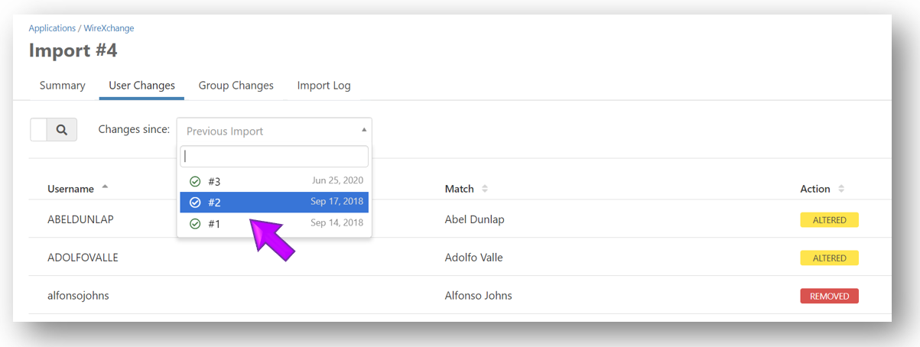Click the check-circle icon beside import #1
This screenshot has height=347, width=920.
coord(195,223)
